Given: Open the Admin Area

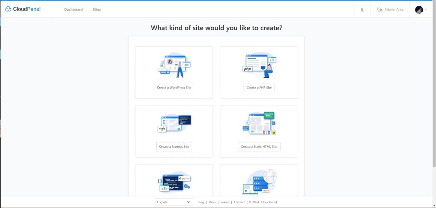Looking at the screenshot, I should [390, 9].
